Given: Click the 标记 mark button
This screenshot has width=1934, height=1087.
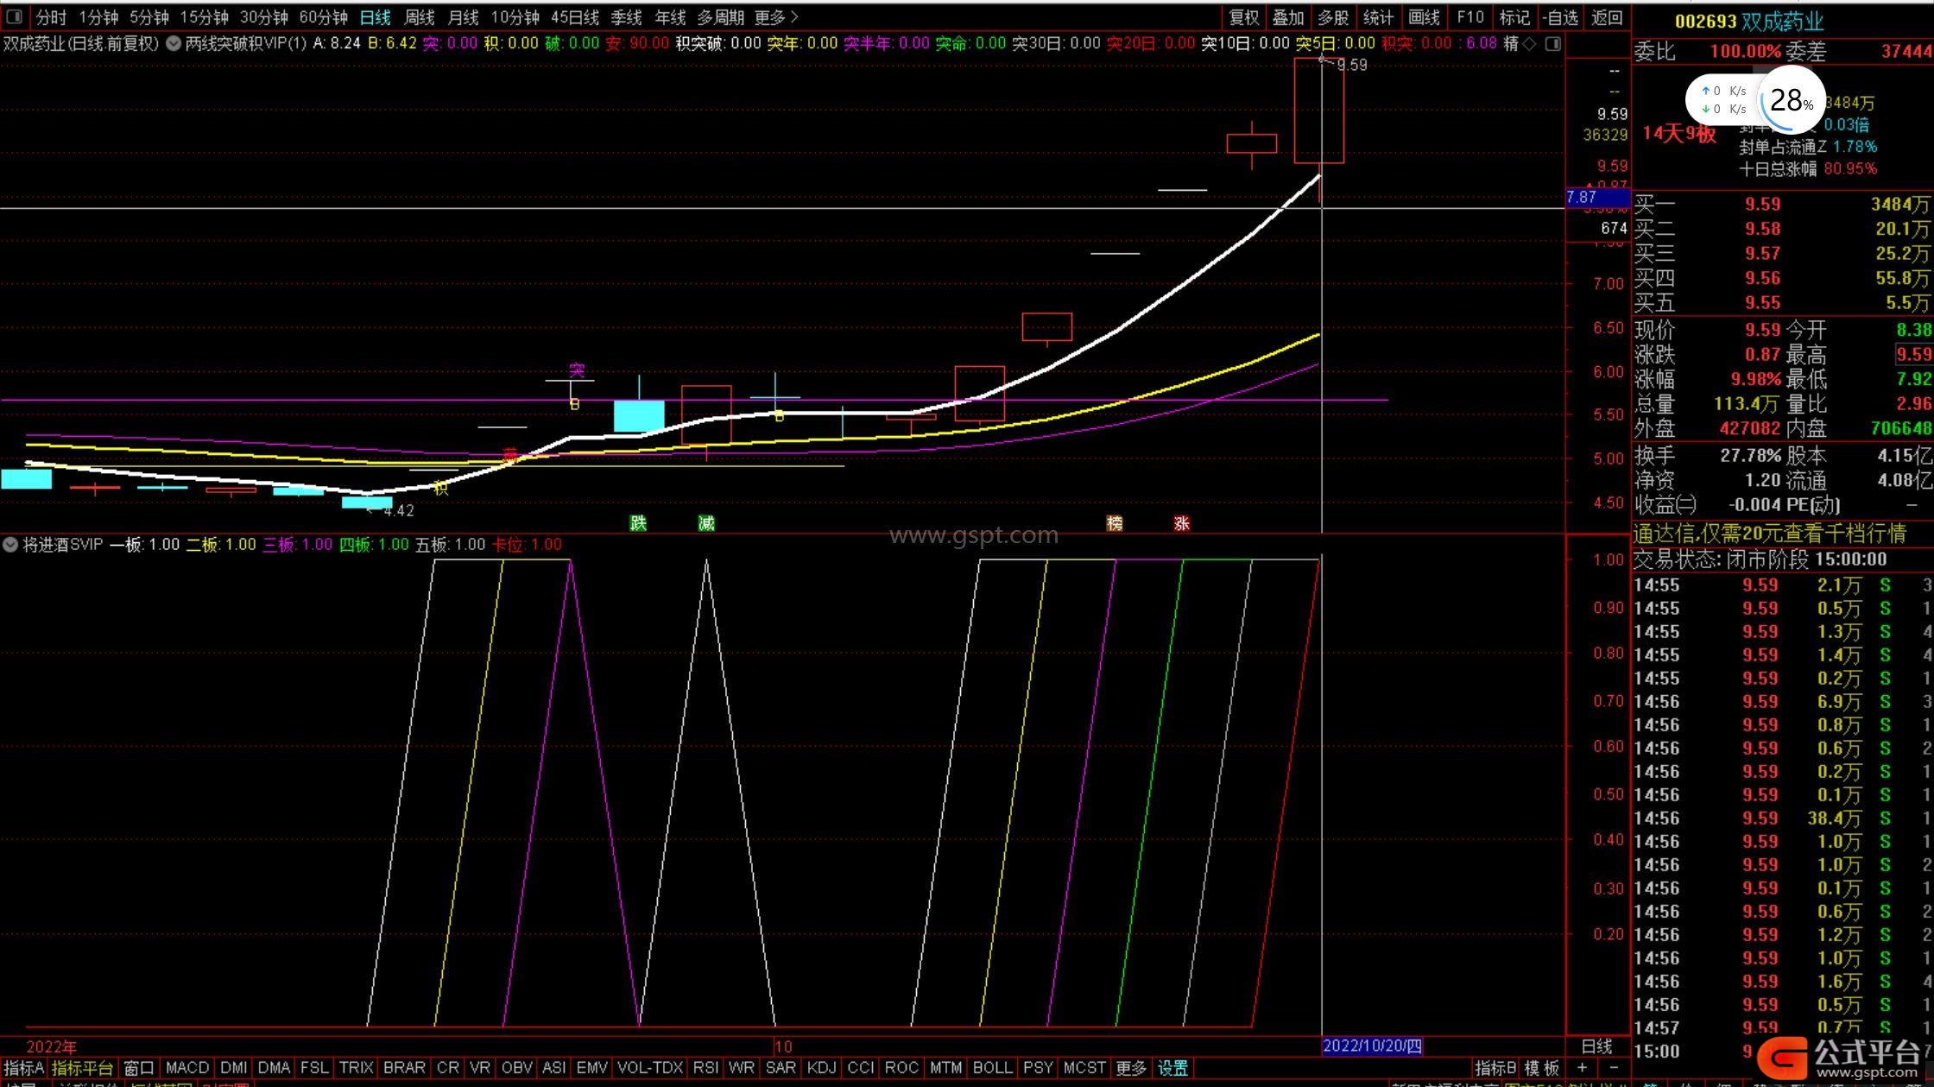Looking at the screenshot, I should click(x=1514, y=17).
